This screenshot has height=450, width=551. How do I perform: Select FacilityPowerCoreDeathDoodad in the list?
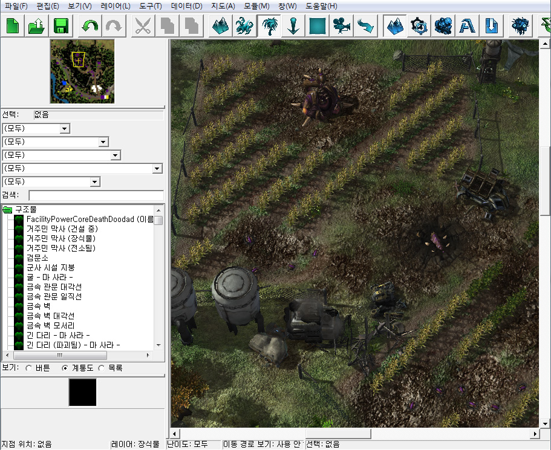pos(90,219)
